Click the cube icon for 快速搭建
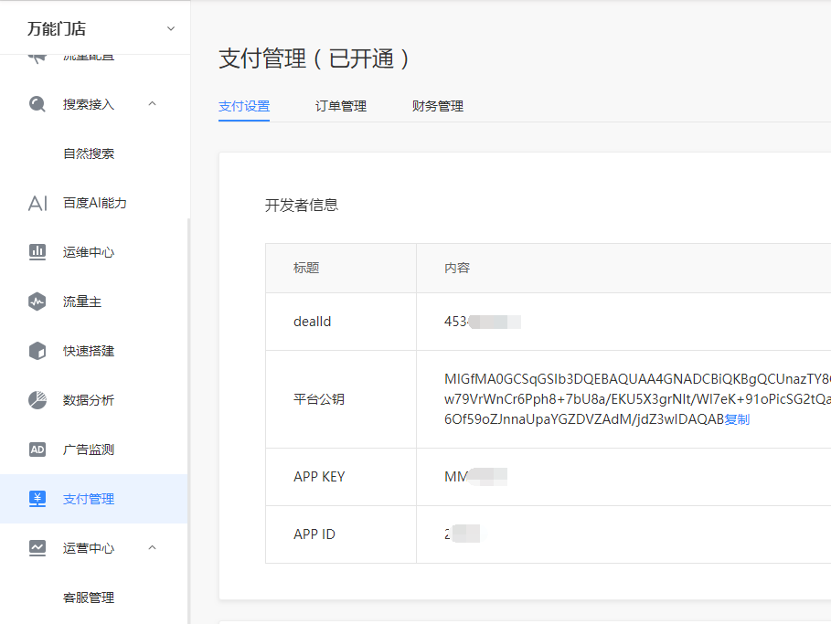The width and height of the screenshot is (831, 624). click(x=37, y=351)
